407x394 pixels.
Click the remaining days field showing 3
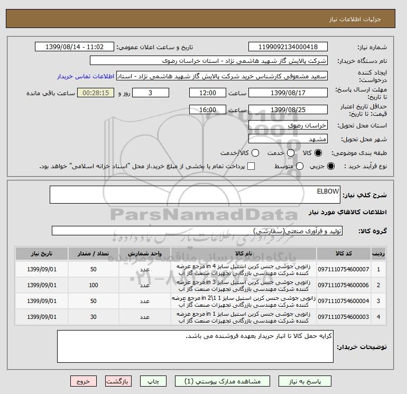[151, 93]
